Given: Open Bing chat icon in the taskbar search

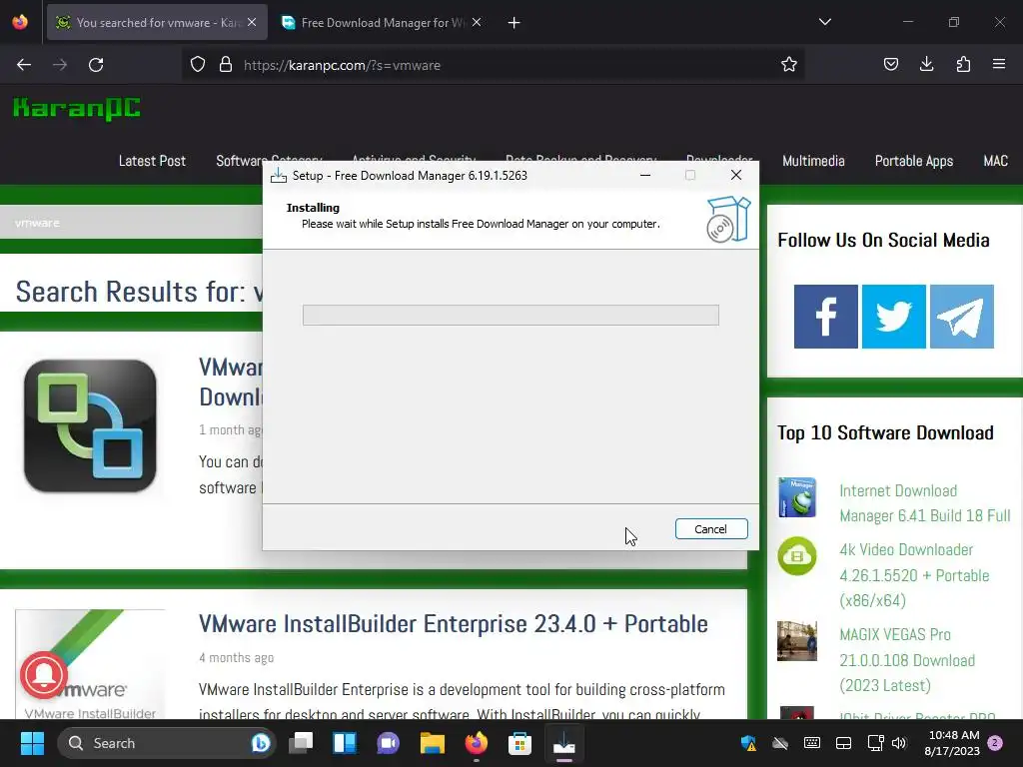Looking at the screenshot, I should [261, 743].
